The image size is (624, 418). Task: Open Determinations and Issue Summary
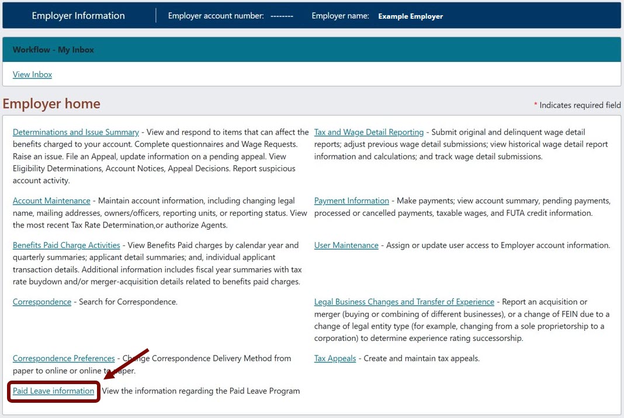point(75,132)
